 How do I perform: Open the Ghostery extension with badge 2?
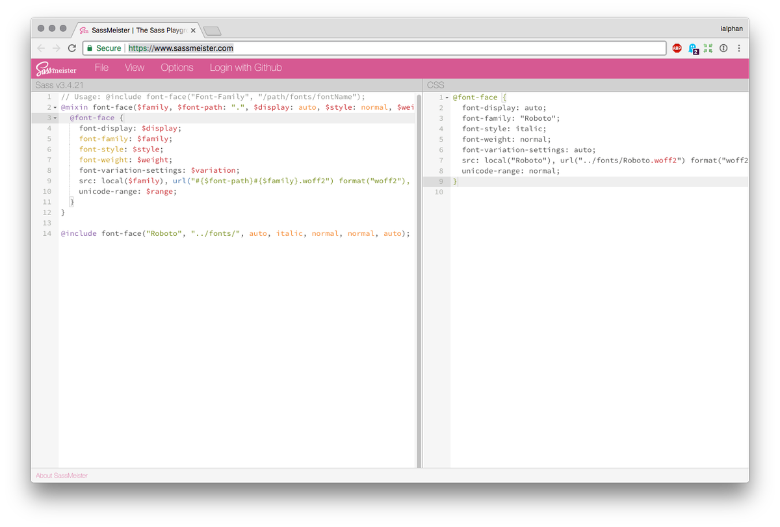pos(693,49)
